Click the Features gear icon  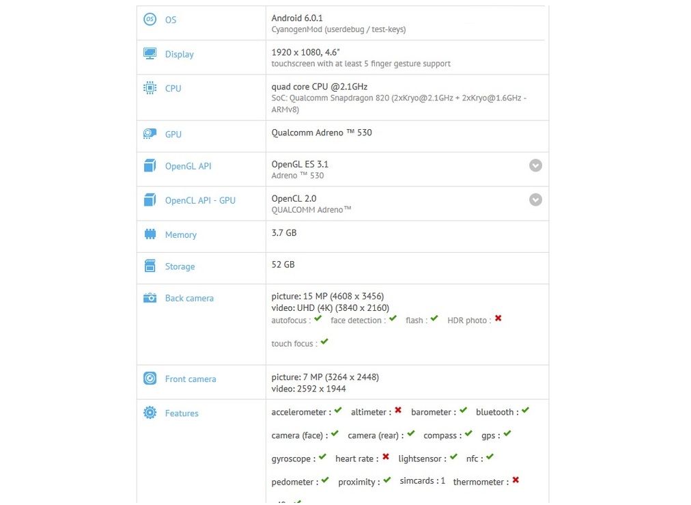tap(150, 413)
